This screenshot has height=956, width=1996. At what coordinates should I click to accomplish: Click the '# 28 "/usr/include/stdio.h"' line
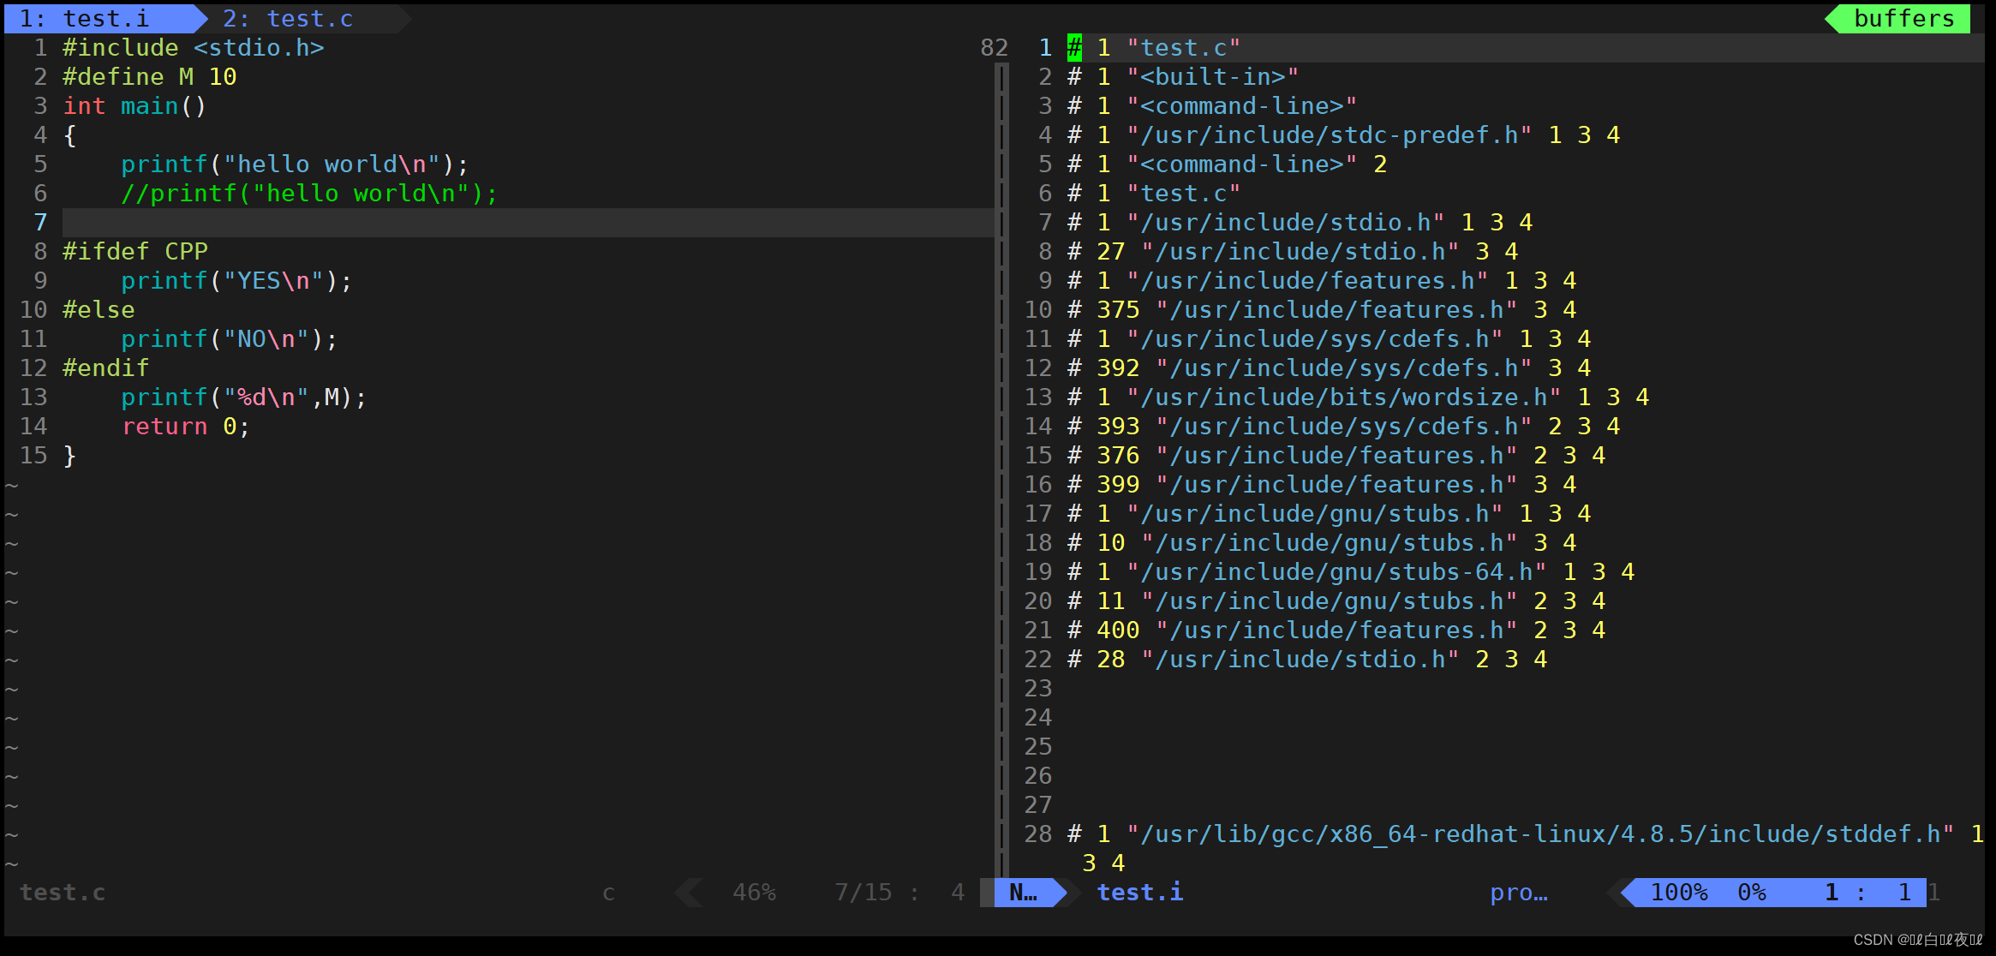point(1308,659)
